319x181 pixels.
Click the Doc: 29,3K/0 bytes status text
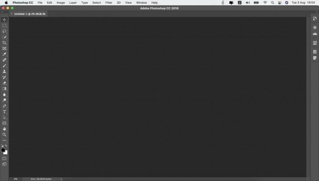coord(41,179)
